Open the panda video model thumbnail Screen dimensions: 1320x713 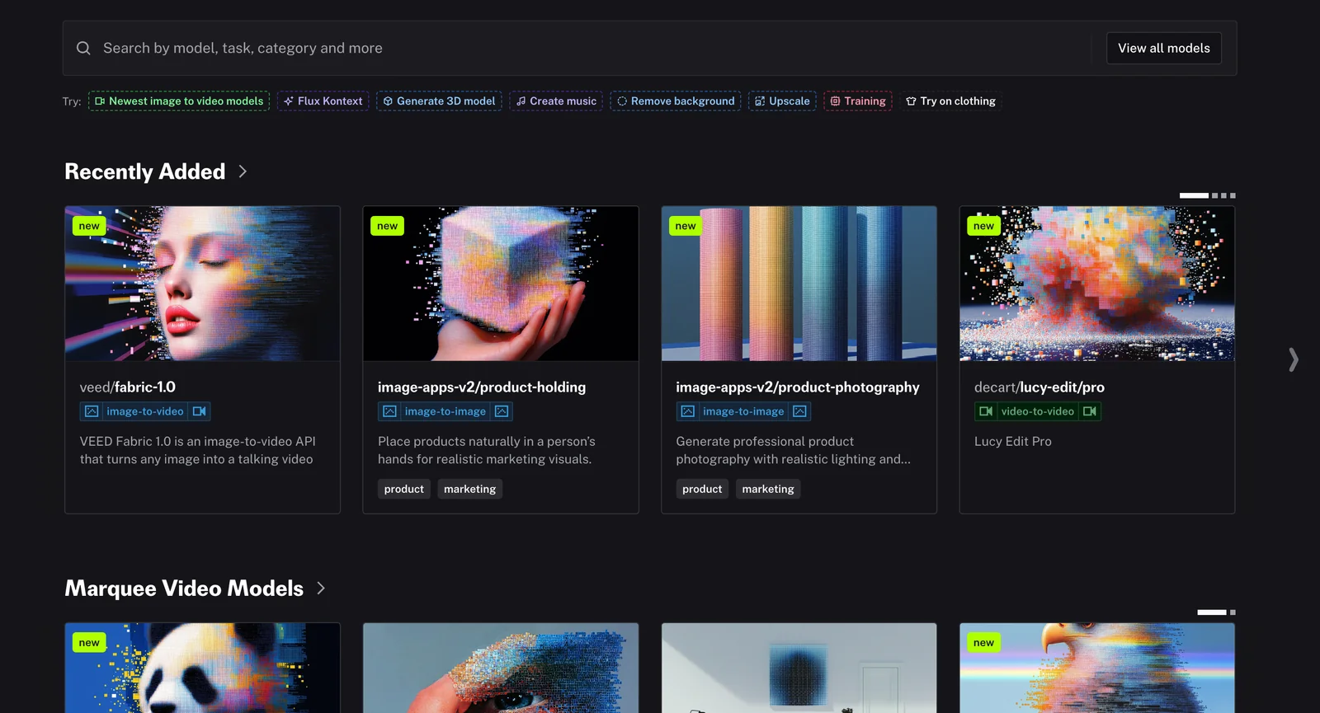coord(202,668)
